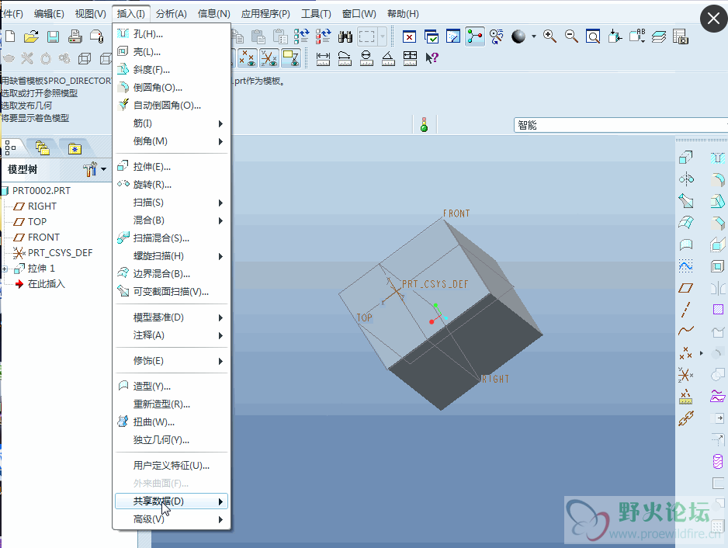Click the Save disk icon

54,36
